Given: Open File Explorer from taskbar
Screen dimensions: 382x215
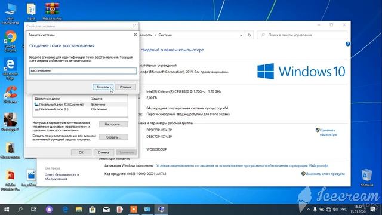Looking at the screenshot, I should point(79,210).
